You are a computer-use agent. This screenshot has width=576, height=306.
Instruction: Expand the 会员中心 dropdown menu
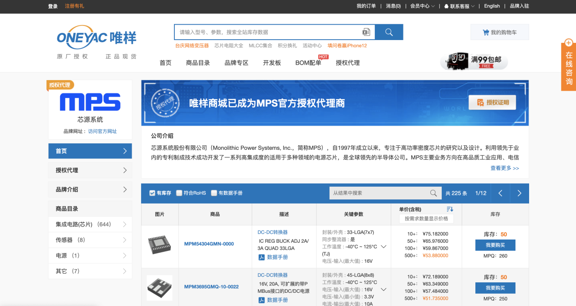(x=422, y=6)
